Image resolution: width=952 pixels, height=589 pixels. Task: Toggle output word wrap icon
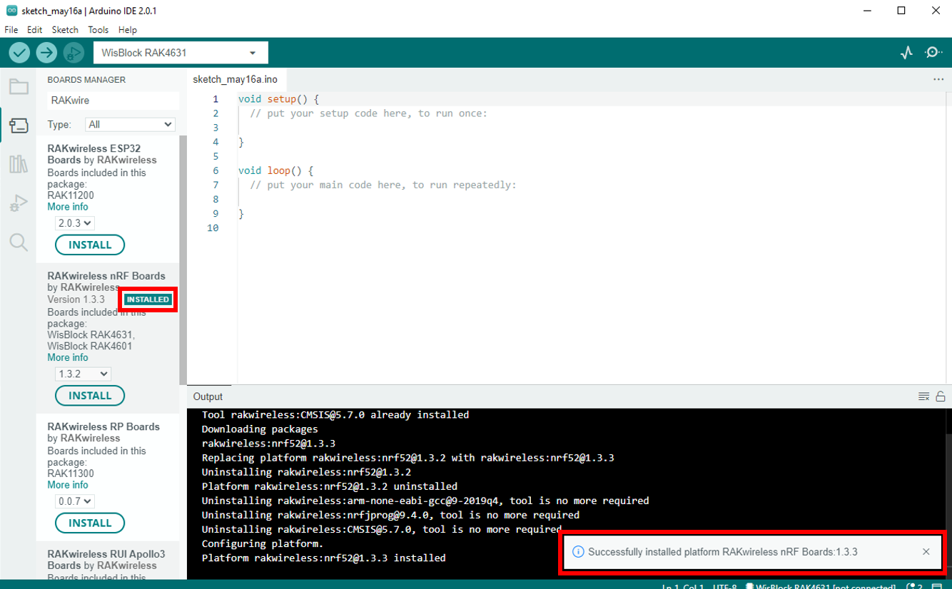coord(923,396)
